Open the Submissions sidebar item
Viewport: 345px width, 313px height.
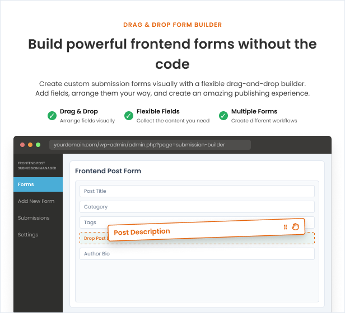34,218
